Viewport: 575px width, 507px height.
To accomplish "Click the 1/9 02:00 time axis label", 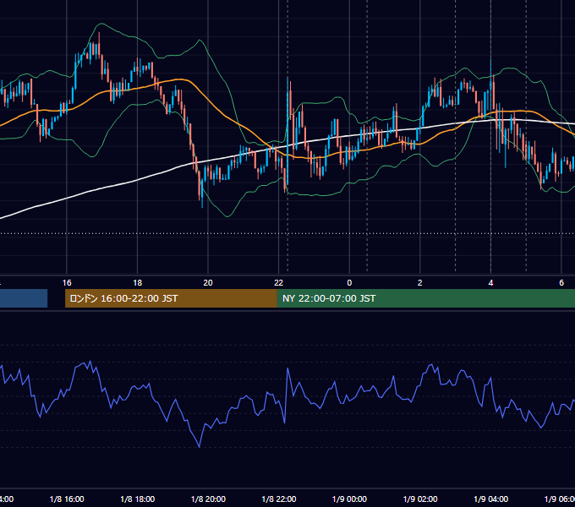I will coord(420,499).
